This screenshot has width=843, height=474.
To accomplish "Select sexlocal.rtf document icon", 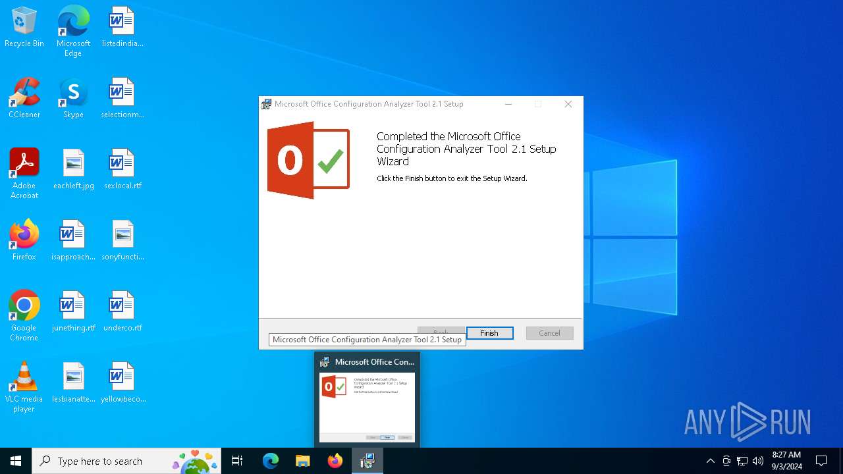I will tap(122, 170).
